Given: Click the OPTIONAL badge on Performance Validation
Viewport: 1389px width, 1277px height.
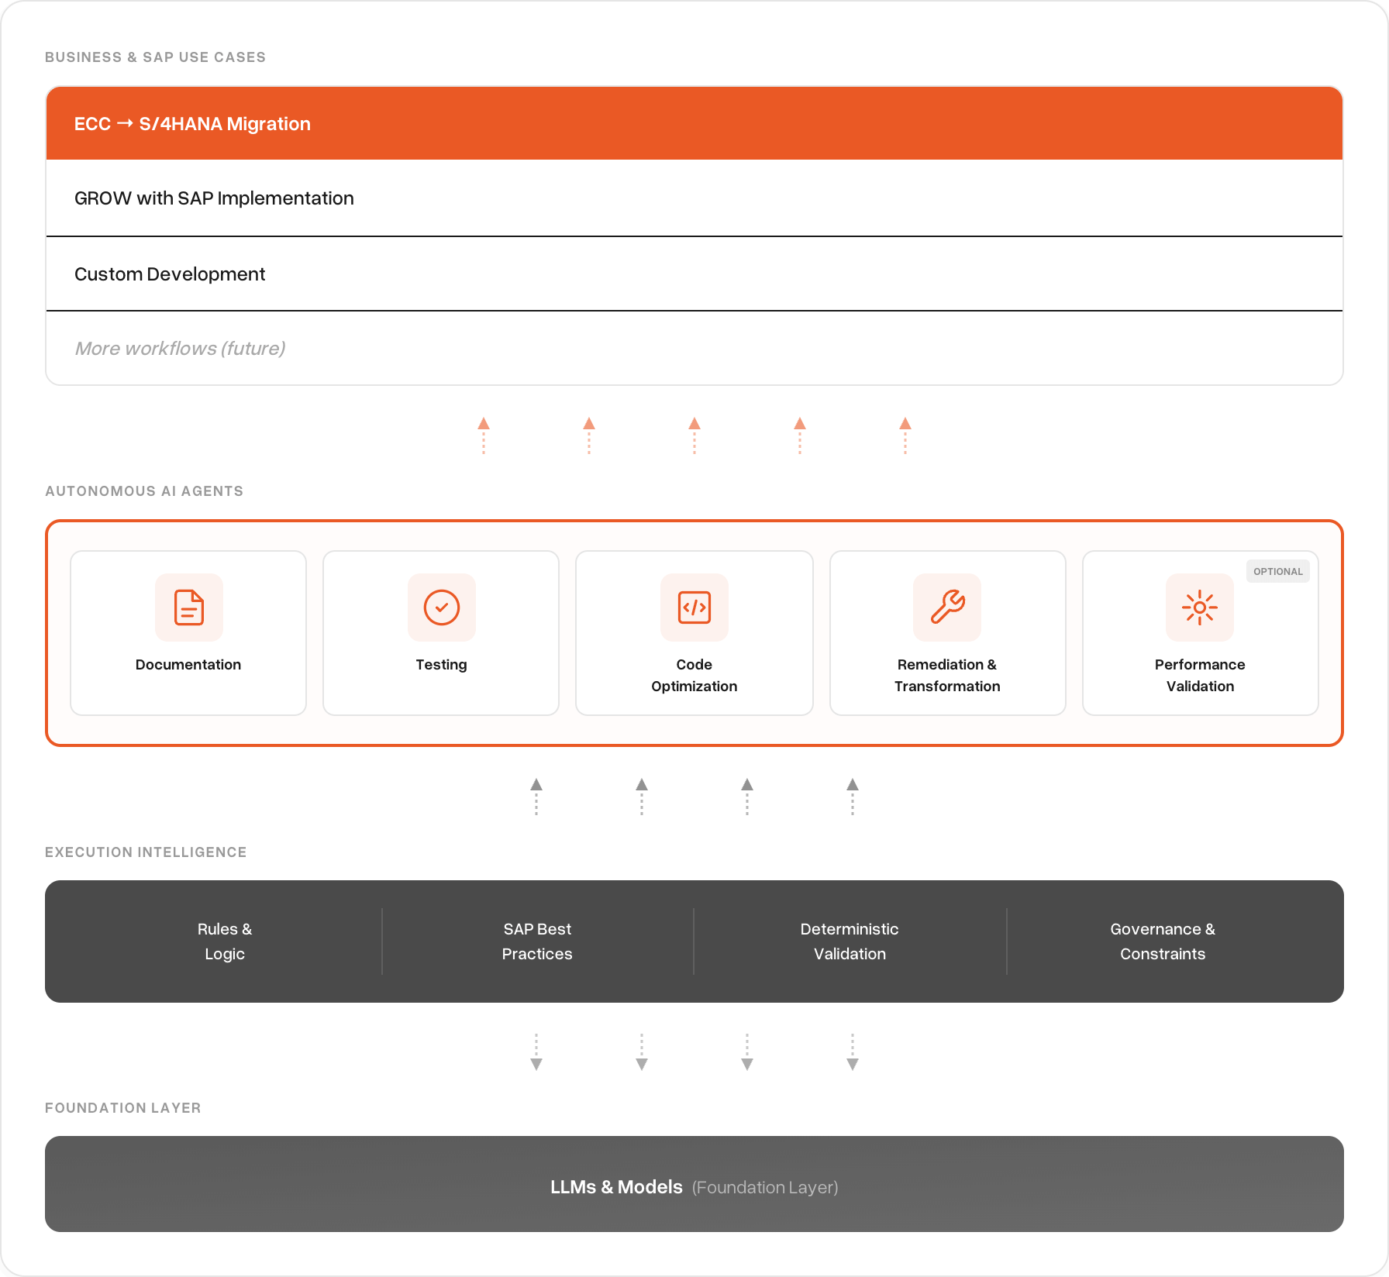Looking at the screenshot, I should 1277,572.
